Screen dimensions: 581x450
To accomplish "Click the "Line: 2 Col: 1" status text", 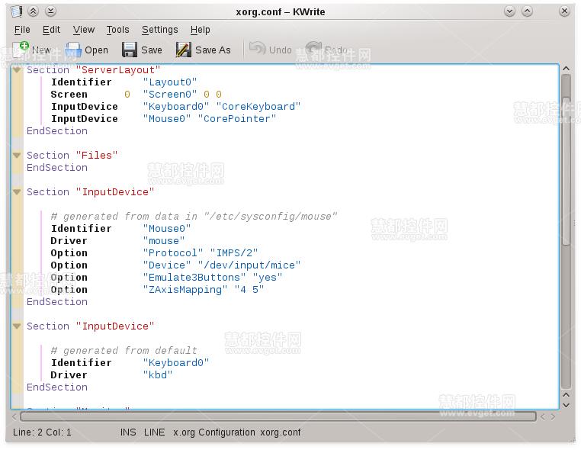I will tap(42, 432).
